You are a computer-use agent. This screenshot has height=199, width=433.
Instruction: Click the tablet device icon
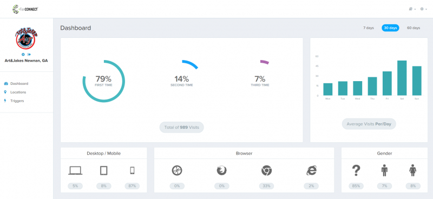(x=103, y=171)
